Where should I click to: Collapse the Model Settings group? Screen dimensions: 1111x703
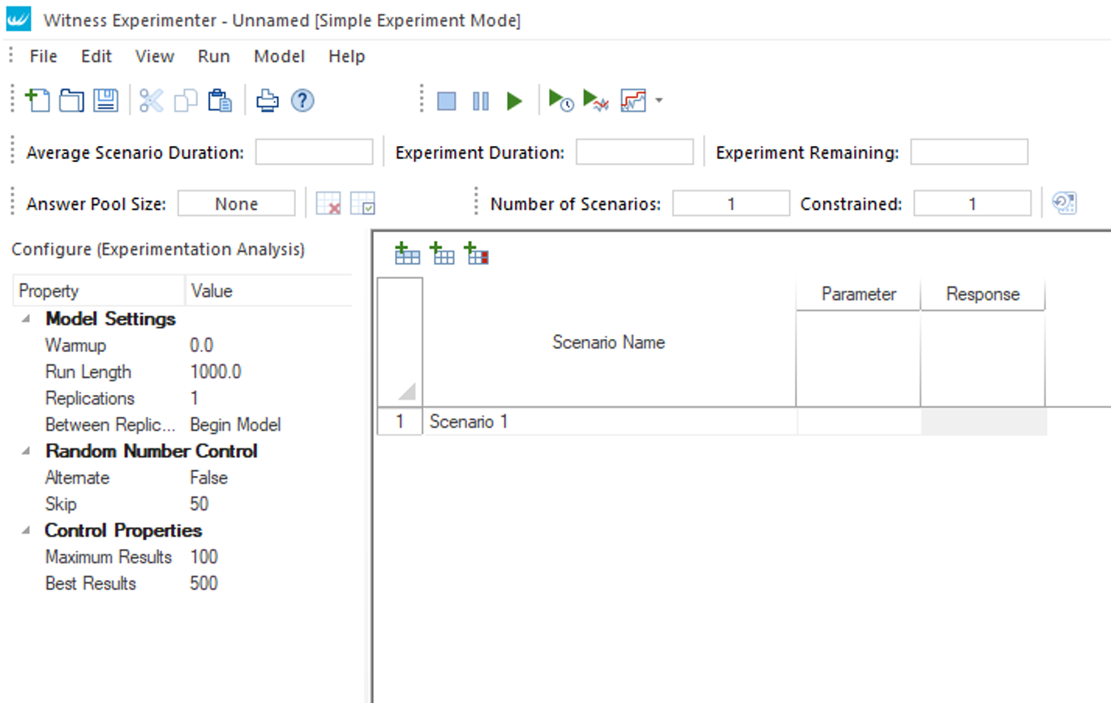[x=27, y=319]
